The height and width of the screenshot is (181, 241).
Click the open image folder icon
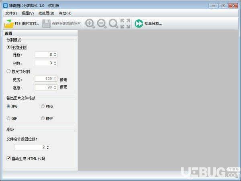coord(9,24)
